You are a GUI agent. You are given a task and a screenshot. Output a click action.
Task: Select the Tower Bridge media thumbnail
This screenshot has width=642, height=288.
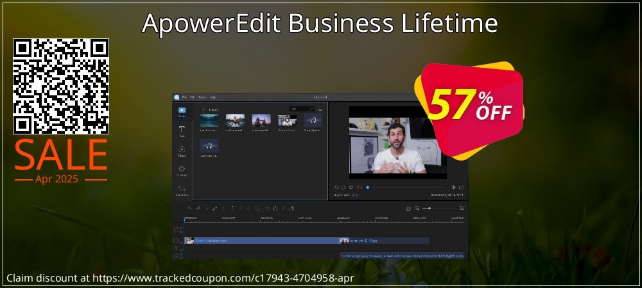pos(261,120)
